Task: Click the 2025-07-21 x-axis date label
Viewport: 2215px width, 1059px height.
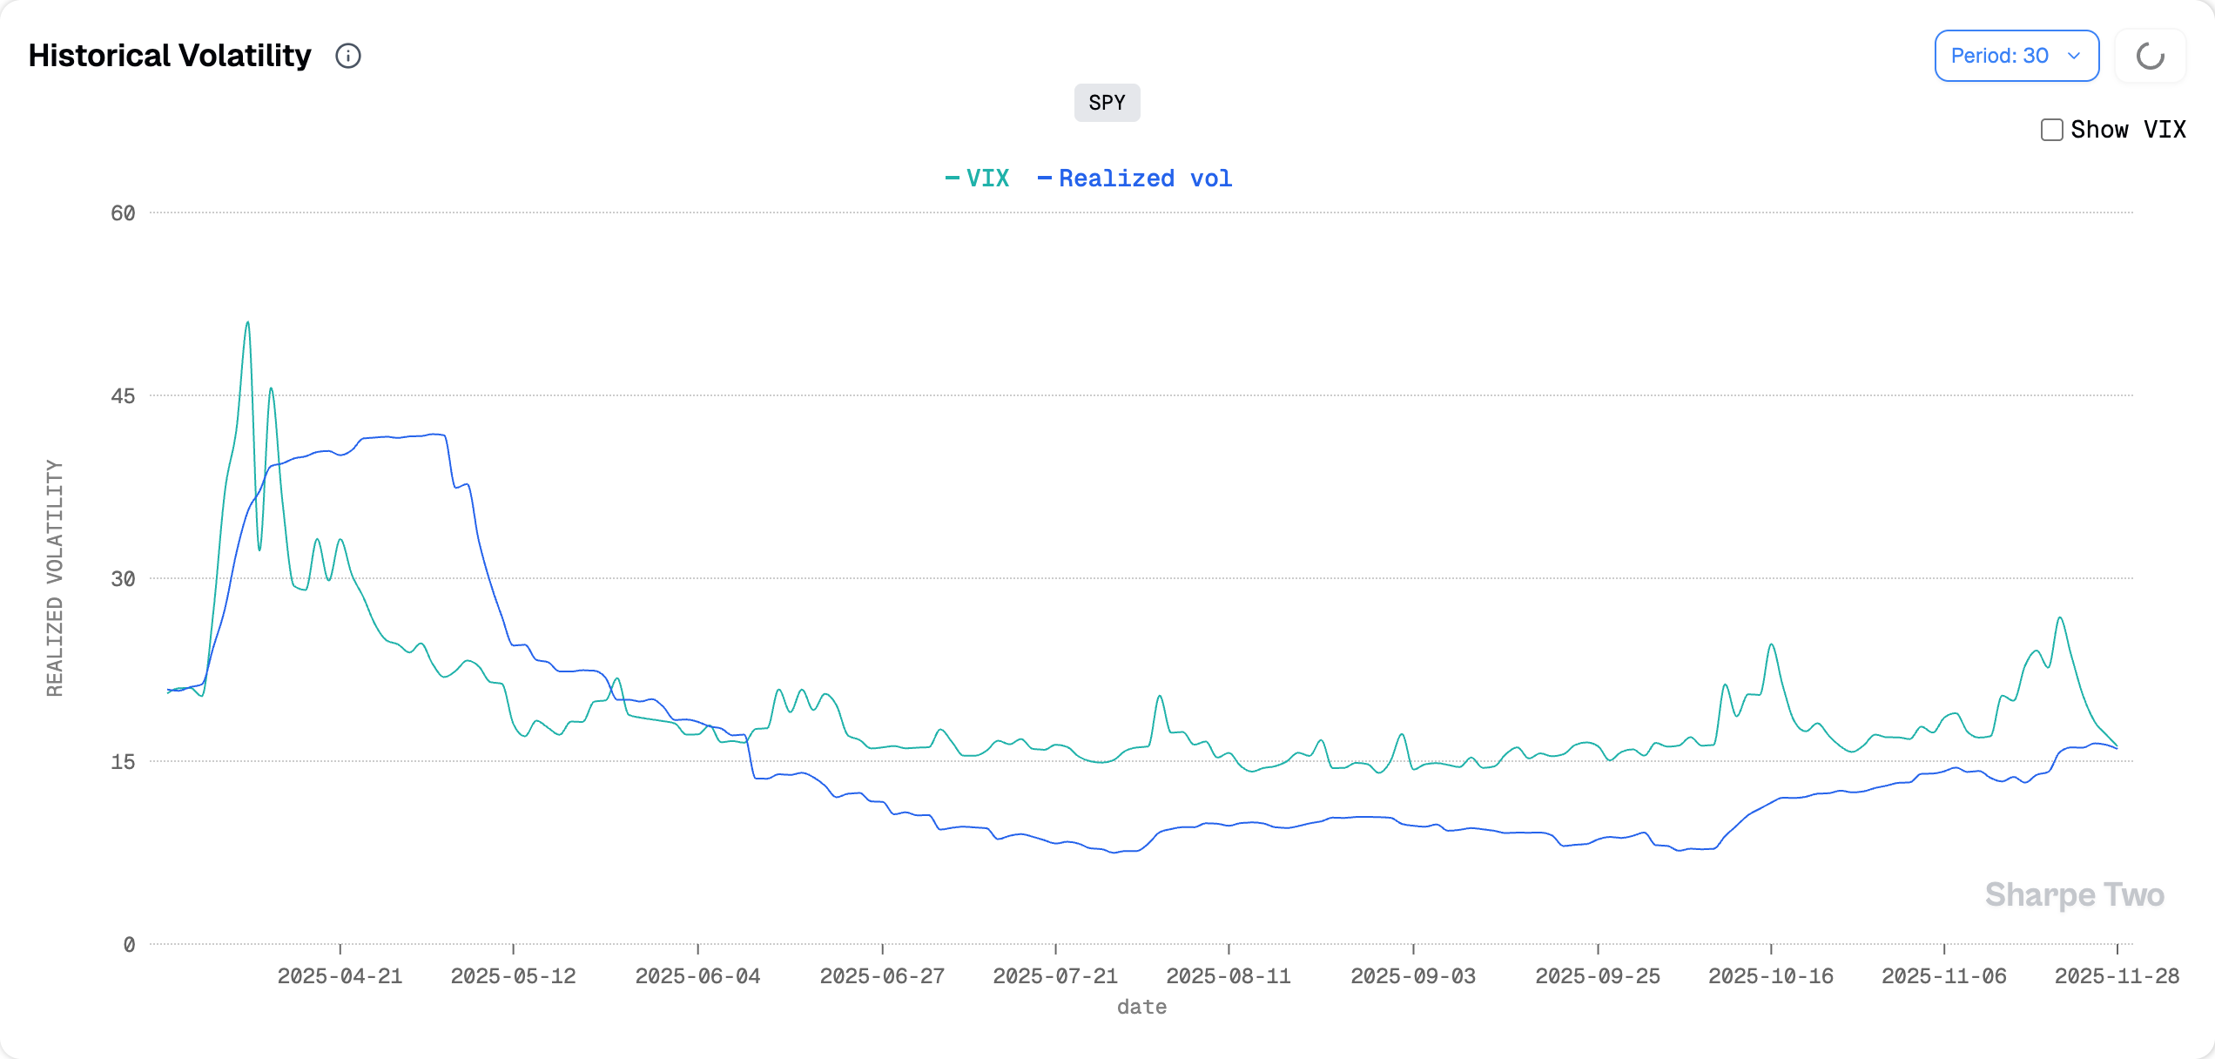Action: point(1055,976)
